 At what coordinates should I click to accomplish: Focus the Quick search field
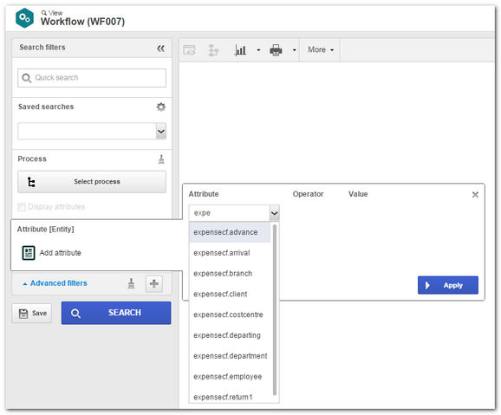[x=92, y=78]
